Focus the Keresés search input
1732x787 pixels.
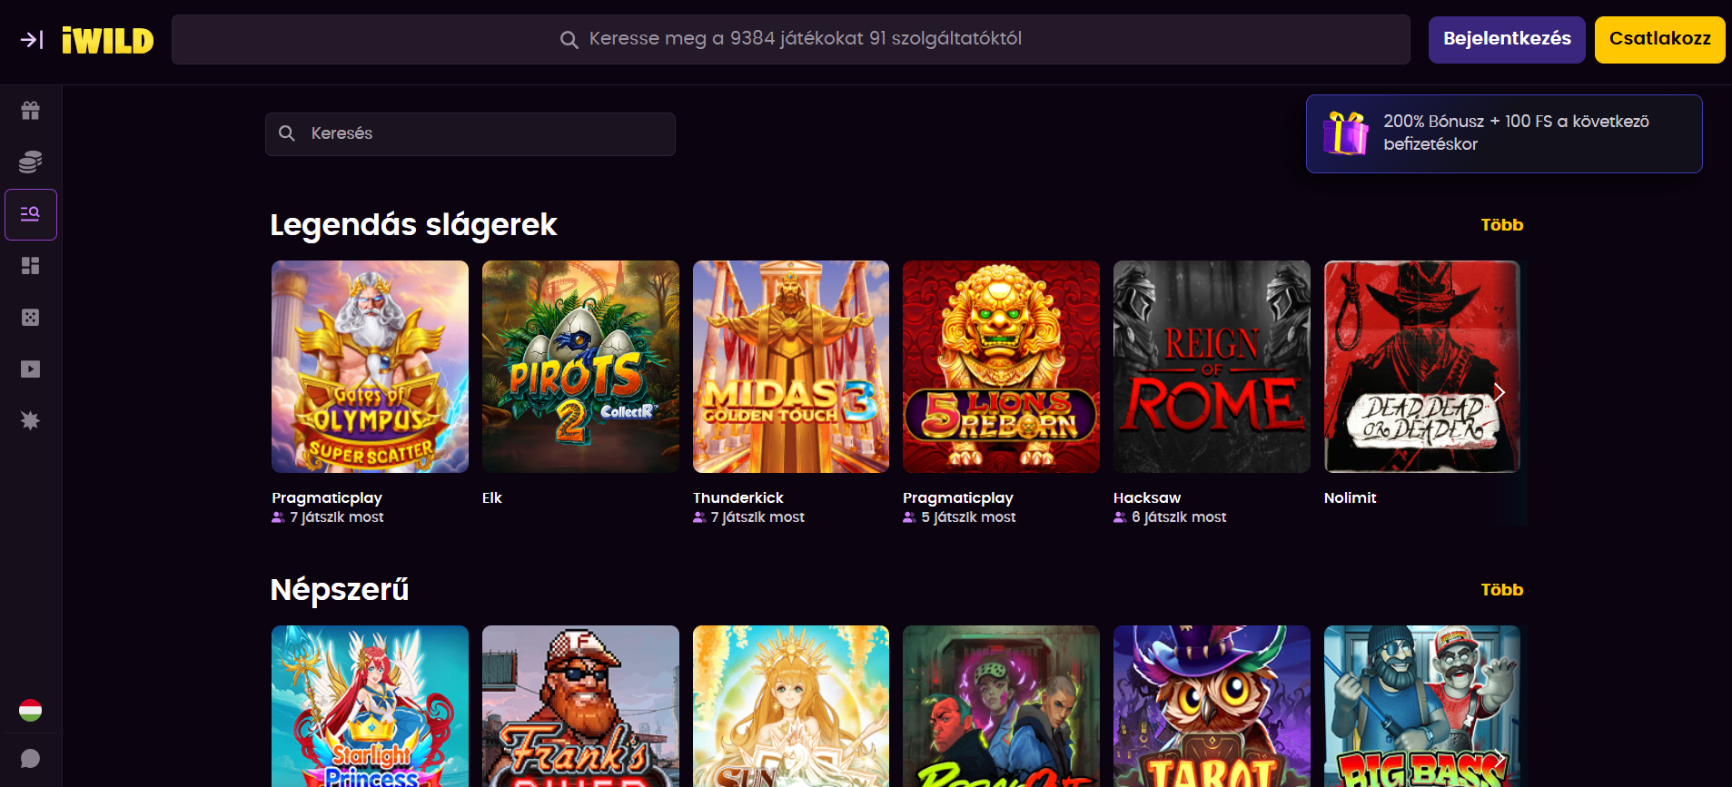pos(470,133)
